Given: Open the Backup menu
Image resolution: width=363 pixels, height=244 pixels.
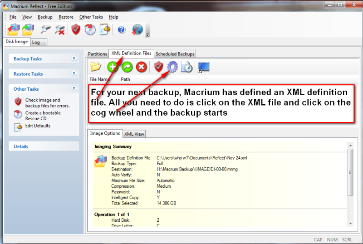Looking at the screenshot, I should coord(45,17).
